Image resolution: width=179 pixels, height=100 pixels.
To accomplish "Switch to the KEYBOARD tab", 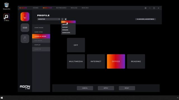I will 61,8.
